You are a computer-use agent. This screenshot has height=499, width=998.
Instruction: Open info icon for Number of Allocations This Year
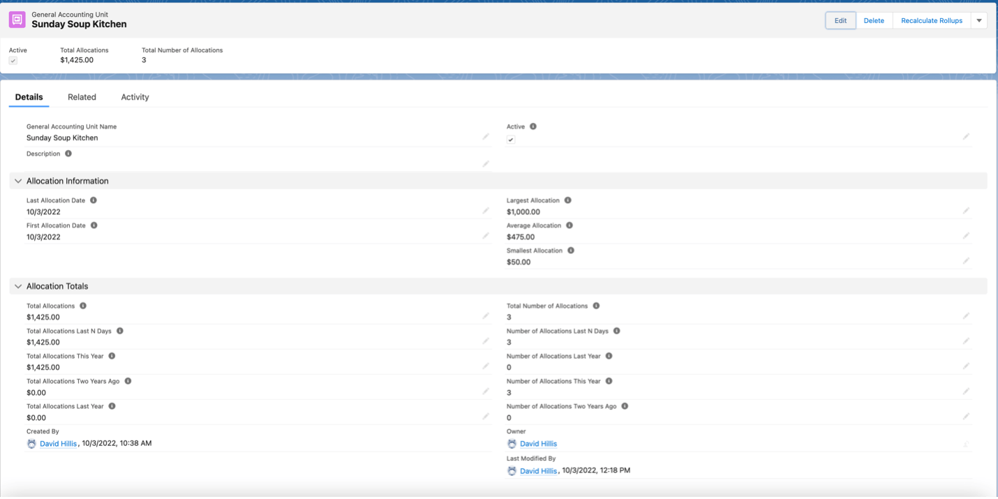click(x=609, y=381)
